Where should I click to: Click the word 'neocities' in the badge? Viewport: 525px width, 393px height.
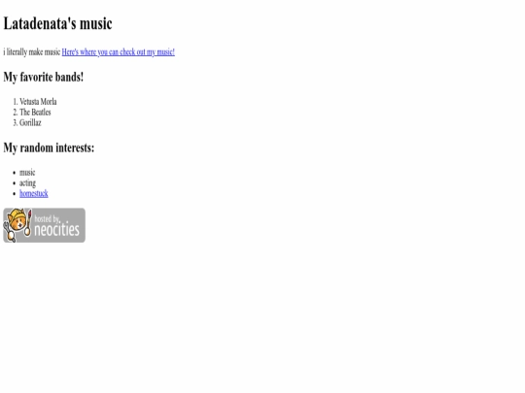point(57,229)
